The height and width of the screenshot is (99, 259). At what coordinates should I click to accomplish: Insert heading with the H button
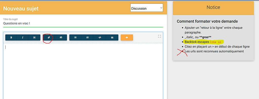[34, 37]
